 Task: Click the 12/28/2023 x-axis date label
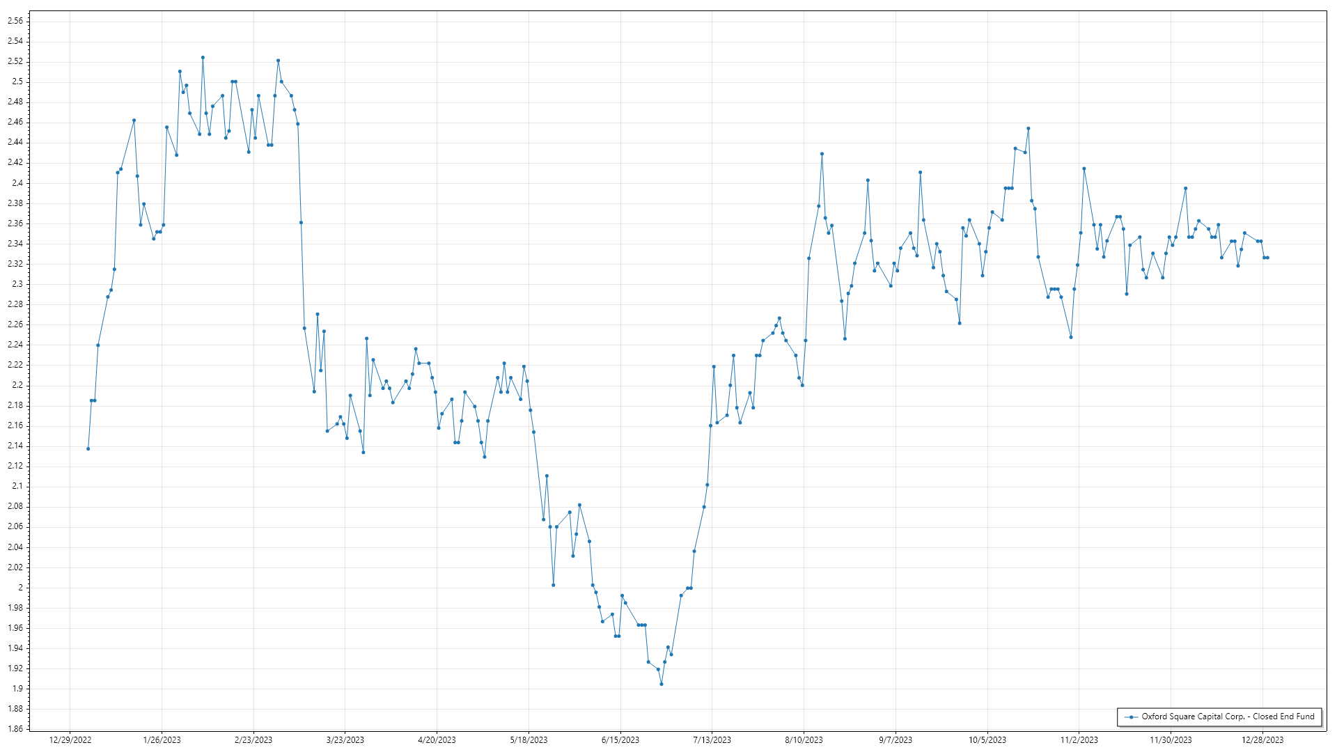[x=1262, y=740]
